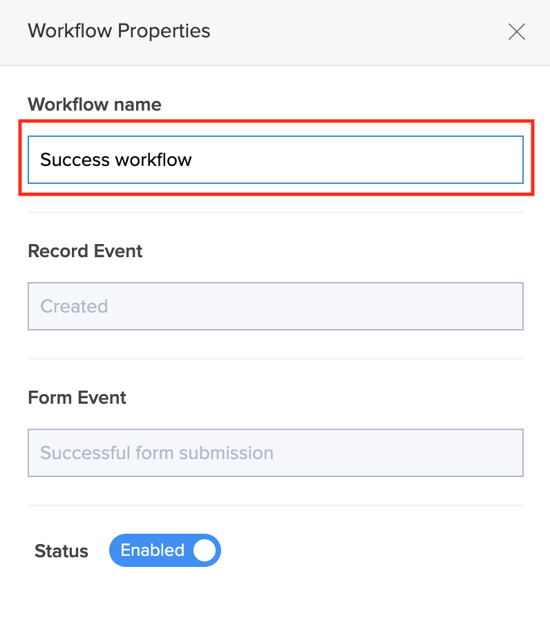Click the empty area right of the Status toggle
550x625 pixels.
pyautogui.click(x=373, y=551)
